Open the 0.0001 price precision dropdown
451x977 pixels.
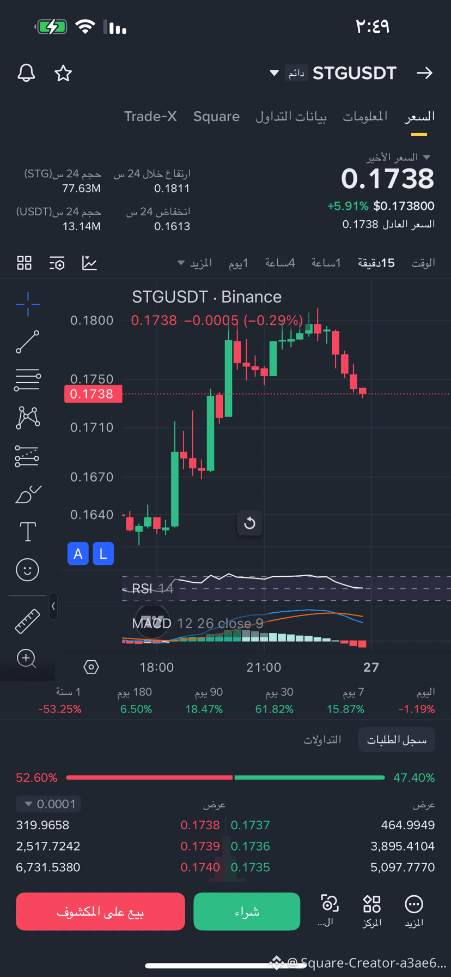[48, 804]
